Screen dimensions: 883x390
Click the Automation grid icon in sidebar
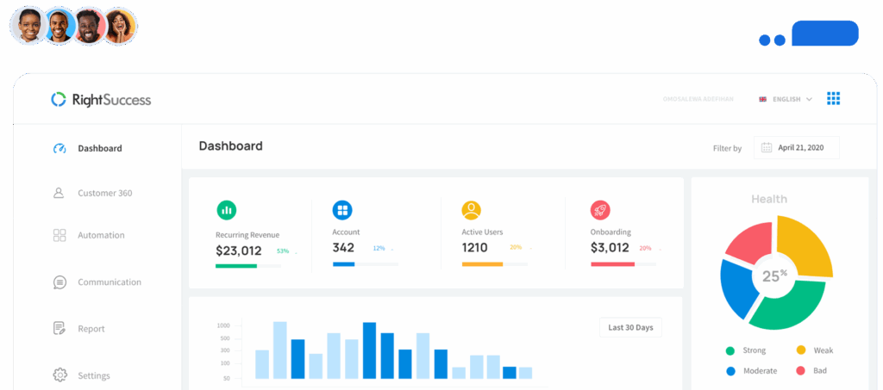pyautogui.click(x=59, y=235)
